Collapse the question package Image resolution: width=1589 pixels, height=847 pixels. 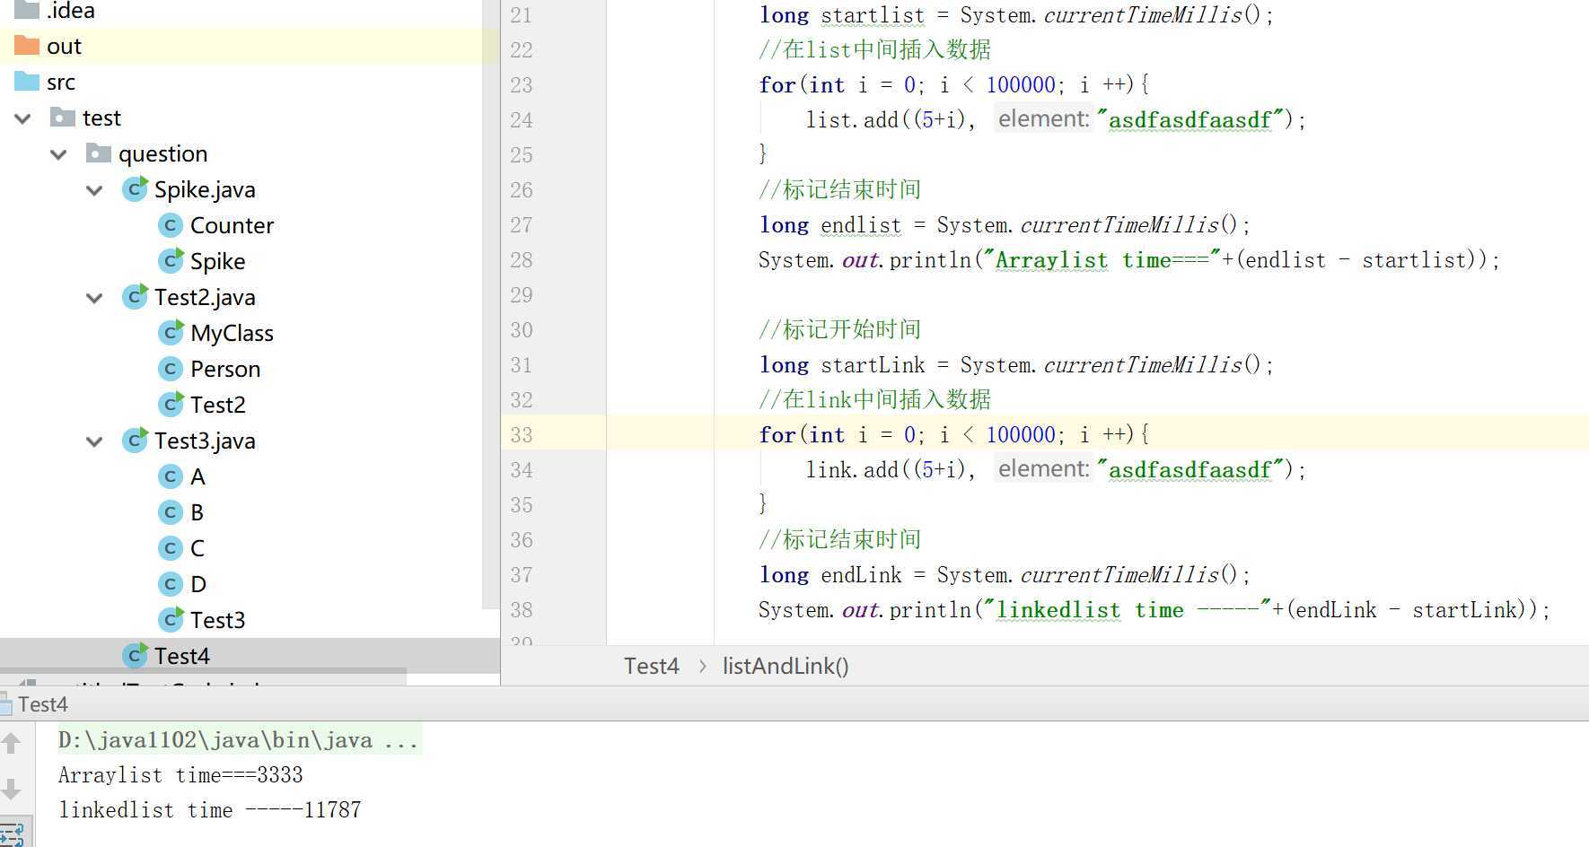pos(59,153)
